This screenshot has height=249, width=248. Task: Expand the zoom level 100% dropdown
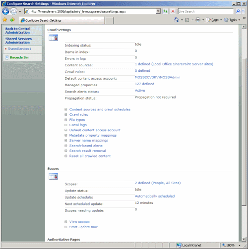(240, 246)
